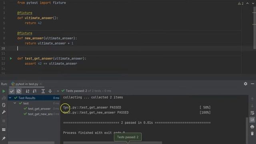This screenshot has width=256, height=144.
Task: Go to previous console stack trace arrow
Action: point(252,99)
